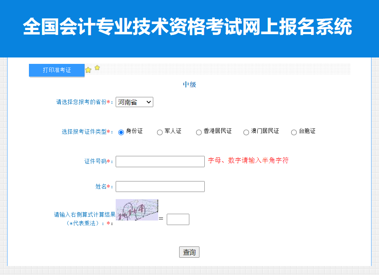Click the first yellow star icon
Image resolution: width=379 pixels, height=275 pixels.
tap(88, 70)
